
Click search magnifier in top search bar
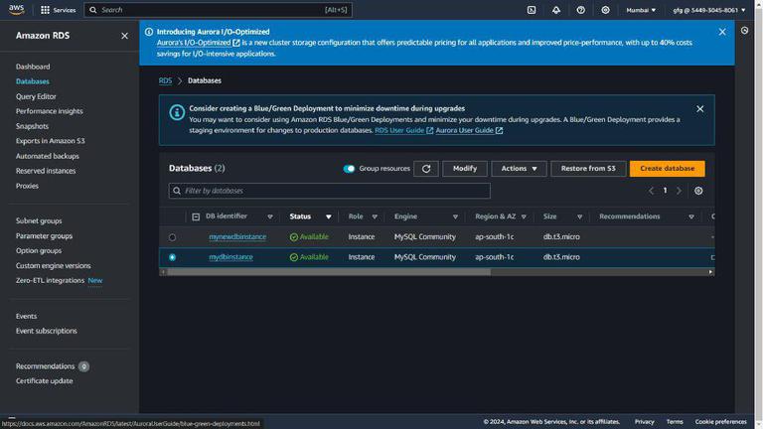click(93, 10)
